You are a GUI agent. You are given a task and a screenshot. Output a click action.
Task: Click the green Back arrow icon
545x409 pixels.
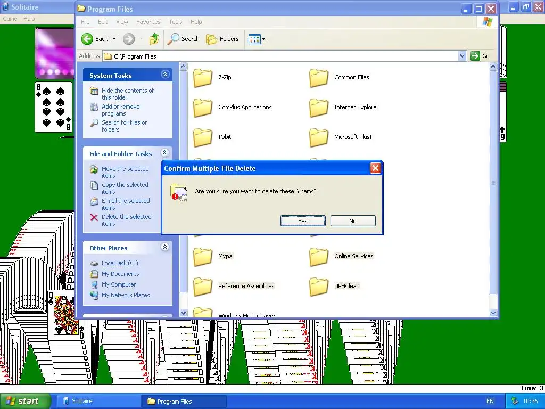tap(87, 39)
